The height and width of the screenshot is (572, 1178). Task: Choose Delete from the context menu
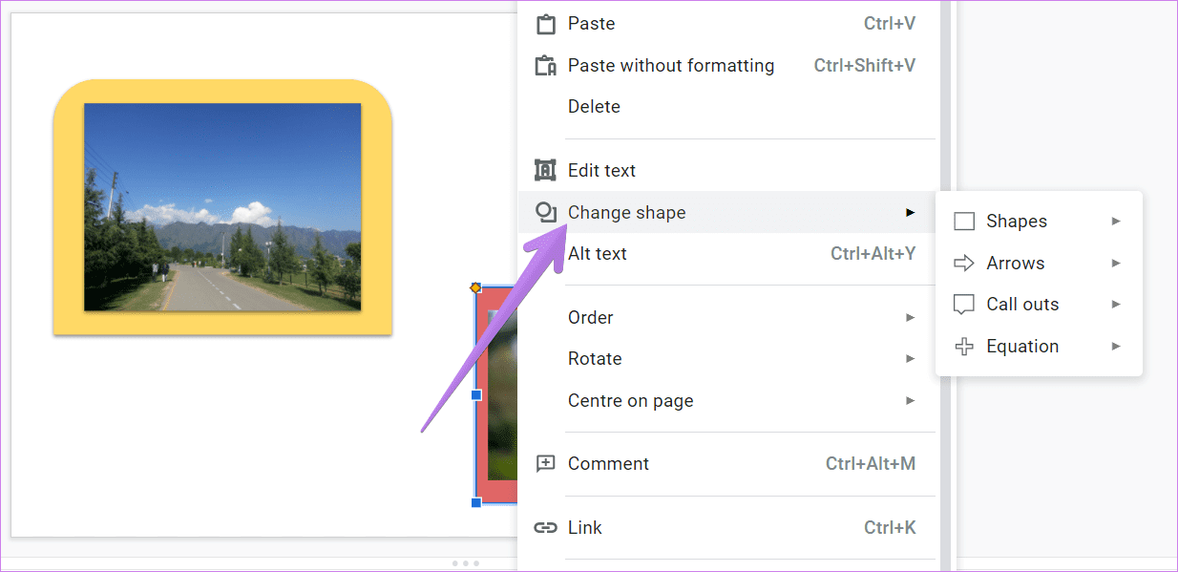point(594,106)
